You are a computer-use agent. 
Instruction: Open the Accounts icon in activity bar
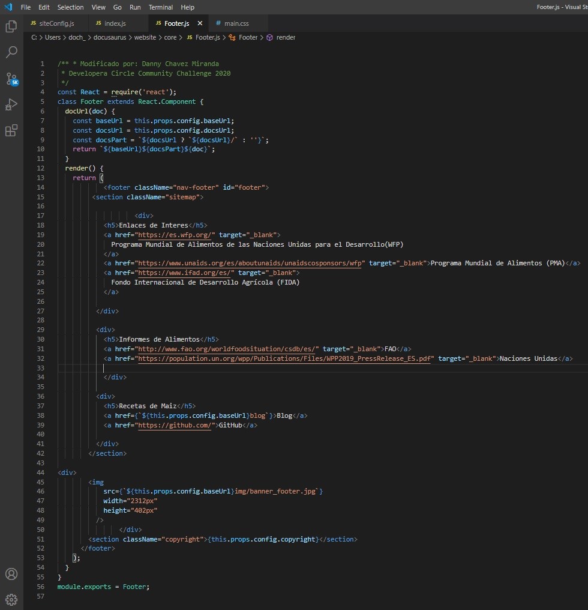(11, 574)
